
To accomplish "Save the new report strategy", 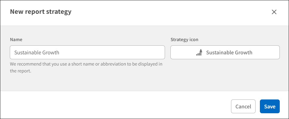I will tap(270, 106).
